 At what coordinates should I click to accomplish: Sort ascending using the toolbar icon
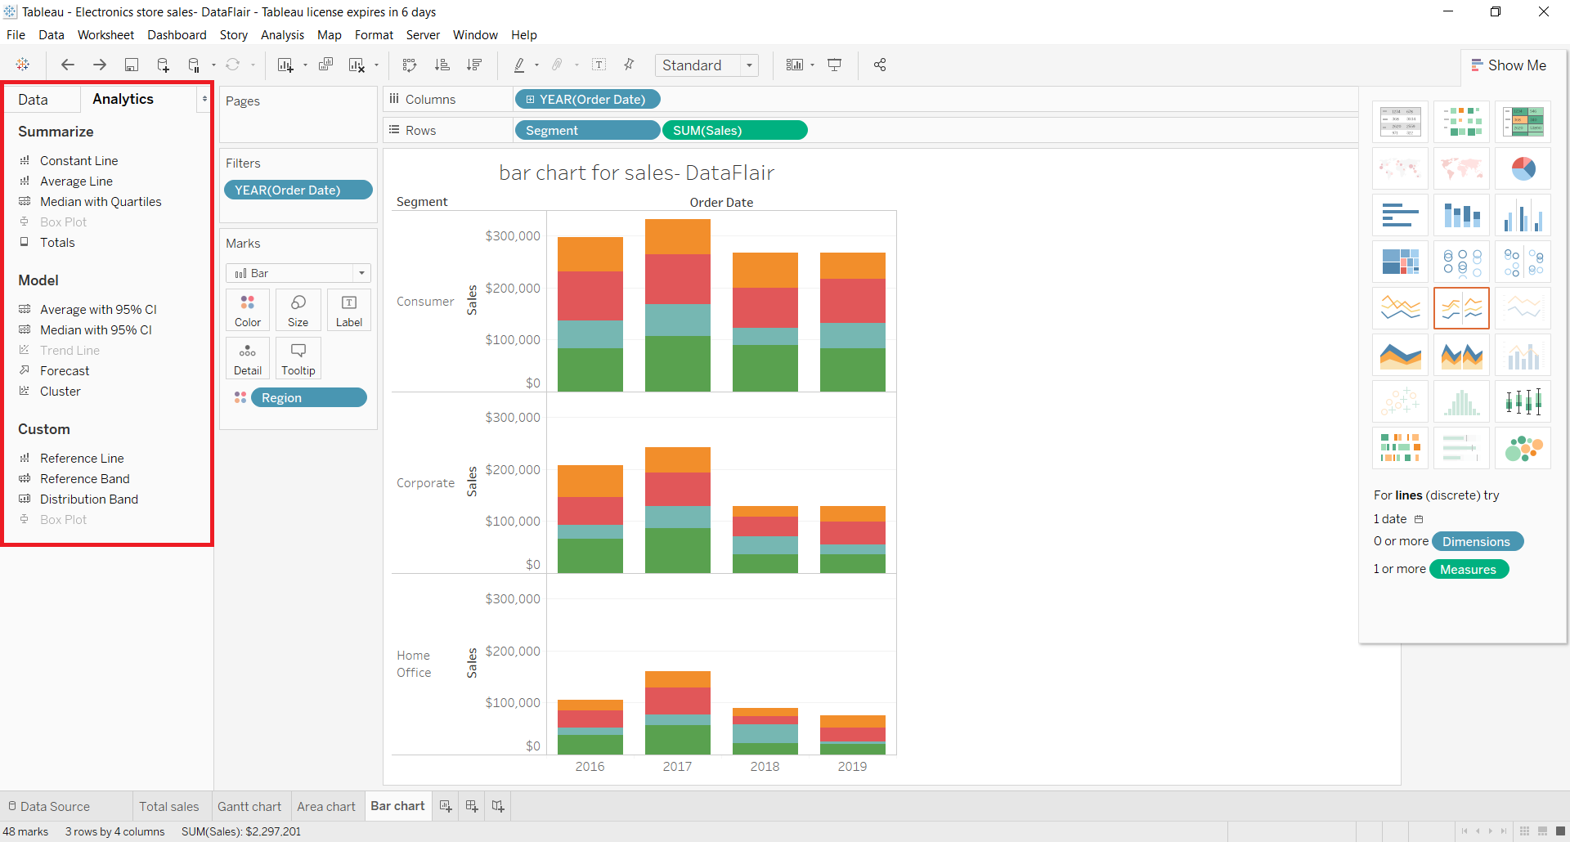(442, 65)
